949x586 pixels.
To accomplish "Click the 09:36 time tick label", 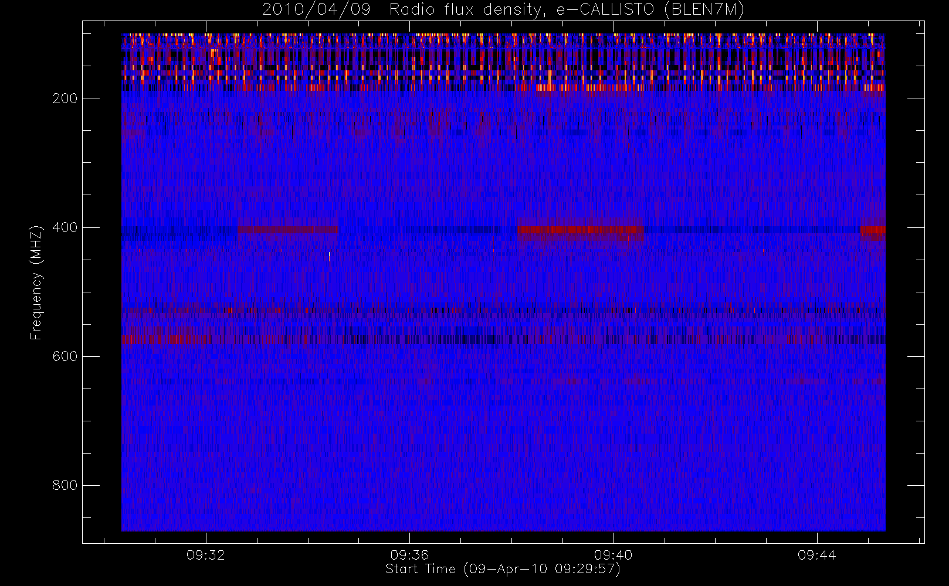I will pyautogui.click(x=409, y=555).
